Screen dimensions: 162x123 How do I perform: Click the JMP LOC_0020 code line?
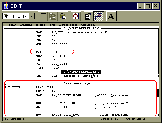pos(52,44)
